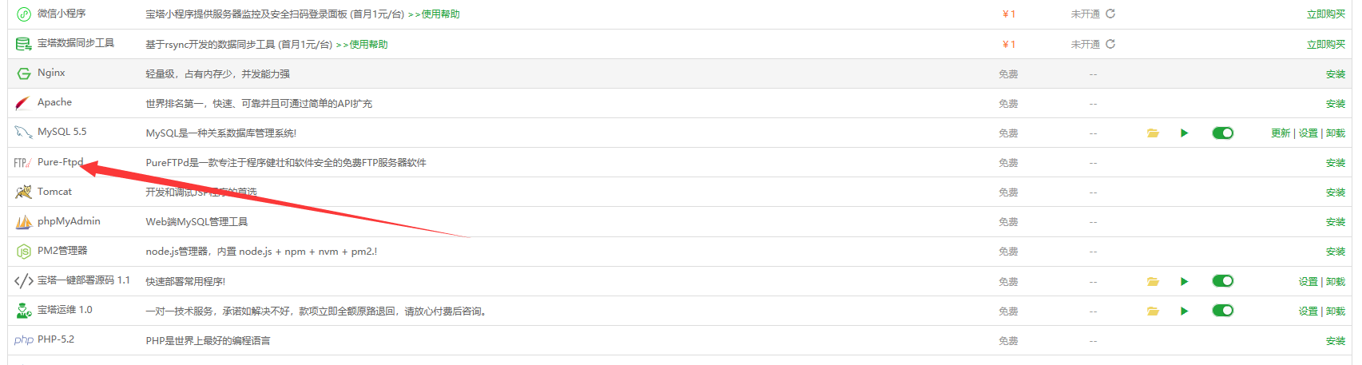Click 卸载 for 宝塔运维 1.0
Screen dimensions: 1362x365
tap(1336, 311)
